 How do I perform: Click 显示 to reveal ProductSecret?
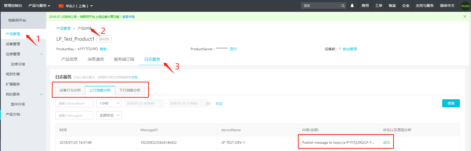click(233, 49)
